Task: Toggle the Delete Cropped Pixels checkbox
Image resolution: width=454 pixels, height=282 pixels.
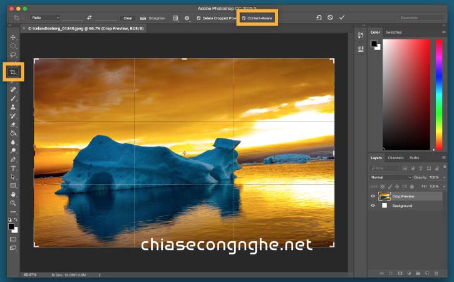Action: coord(199,18)
